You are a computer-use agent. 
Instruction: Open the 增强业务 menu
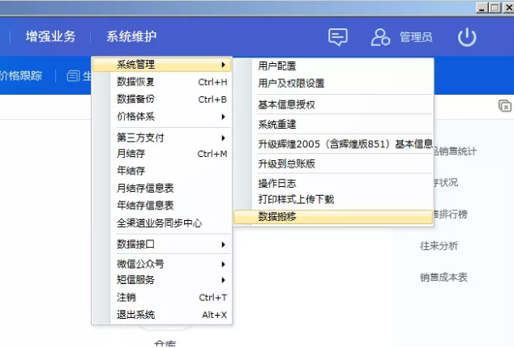(51, 36)
